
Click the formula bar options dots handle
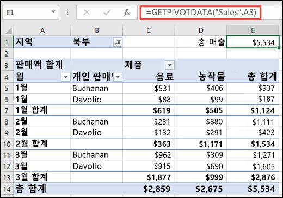pyautogui.click(x=67, y=13)
